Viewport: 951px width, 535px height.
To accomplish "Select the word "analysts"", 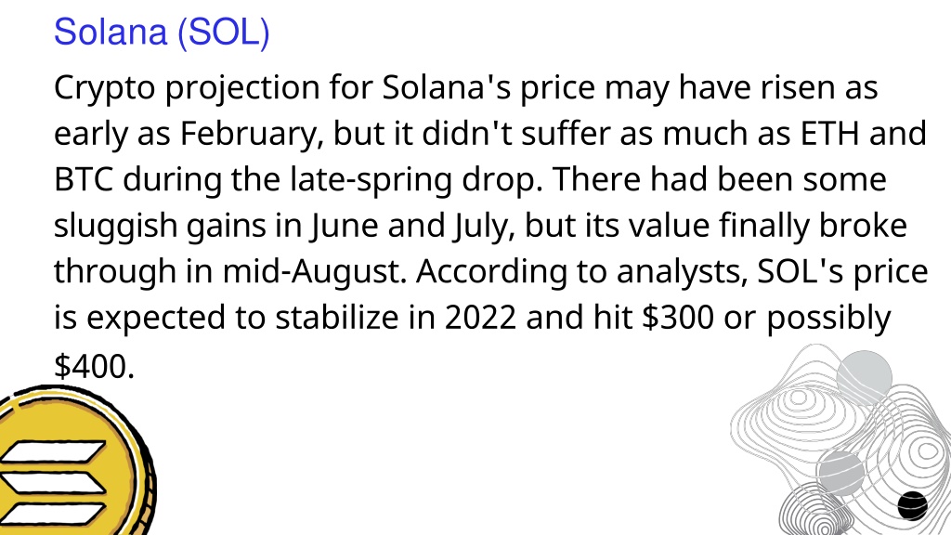I will coord(683,272).
